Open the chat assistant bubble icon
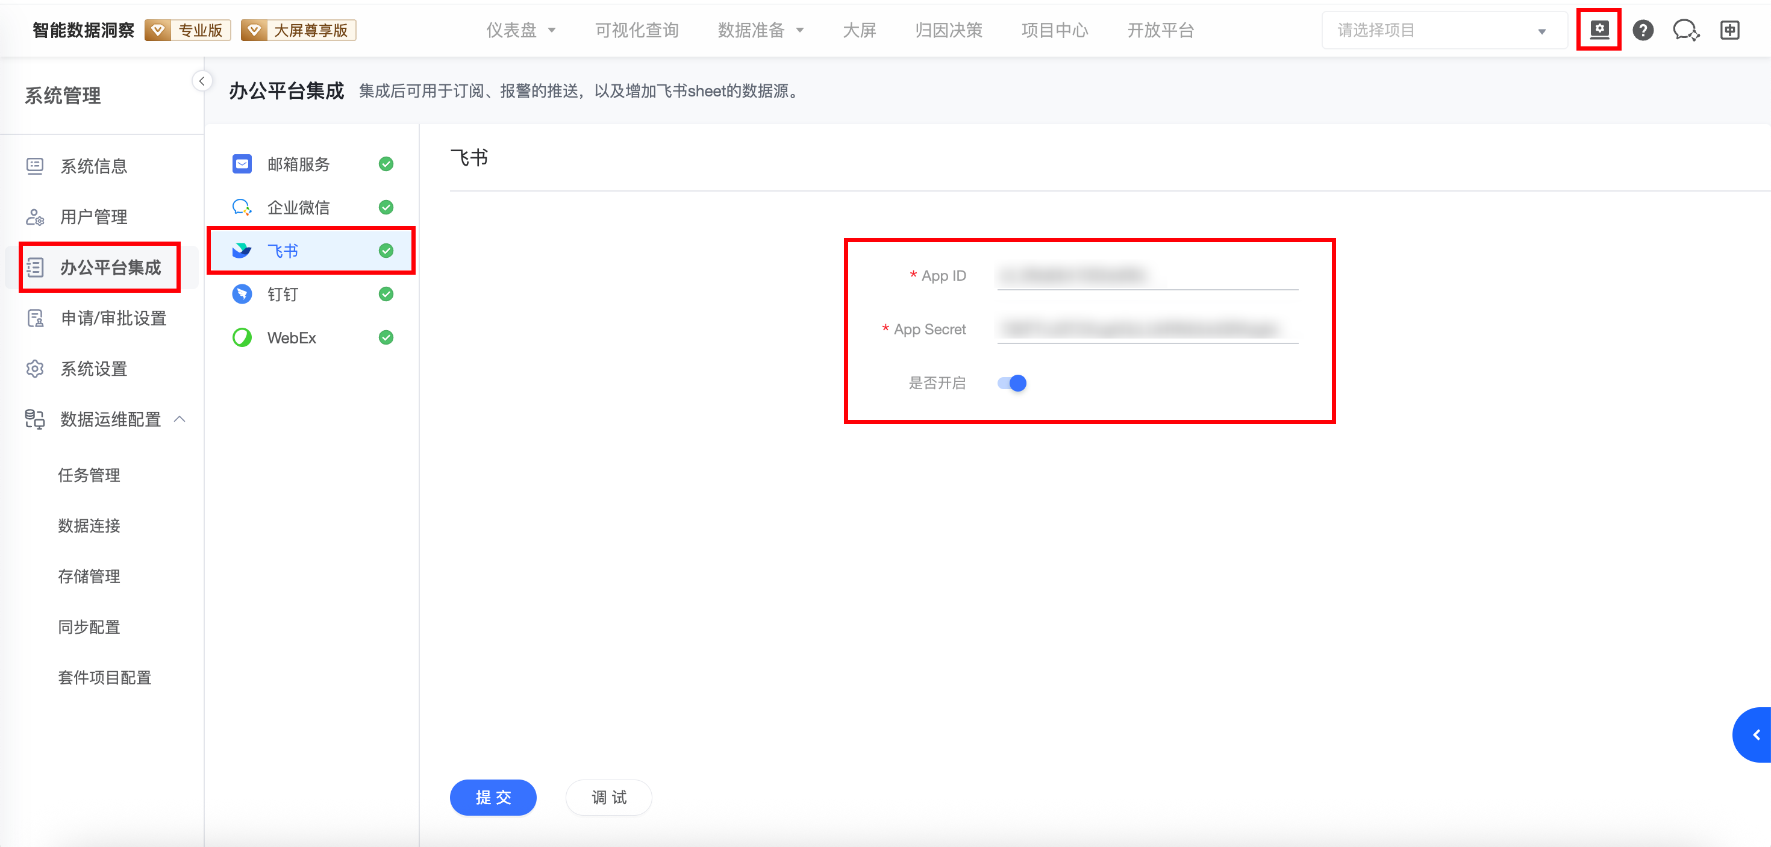 (x=1685, y=30)
